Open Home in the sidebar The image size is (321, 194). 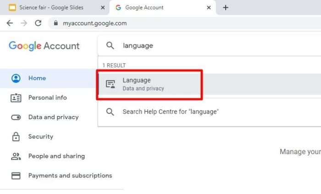(48, 78)
